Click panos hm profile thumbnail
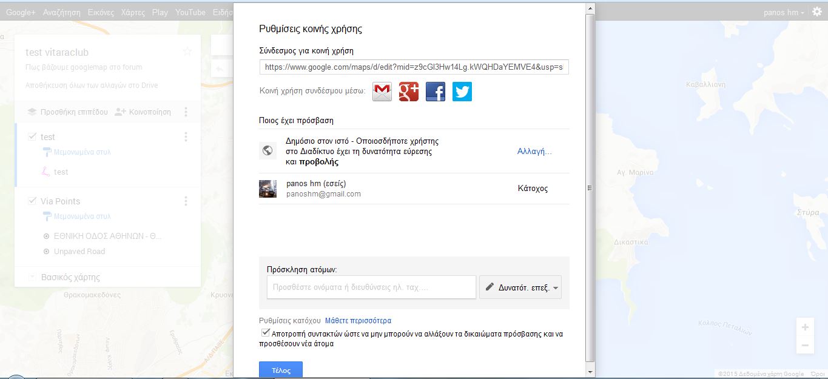This screenshot has width=828, height=379. (x=268, y=189)
